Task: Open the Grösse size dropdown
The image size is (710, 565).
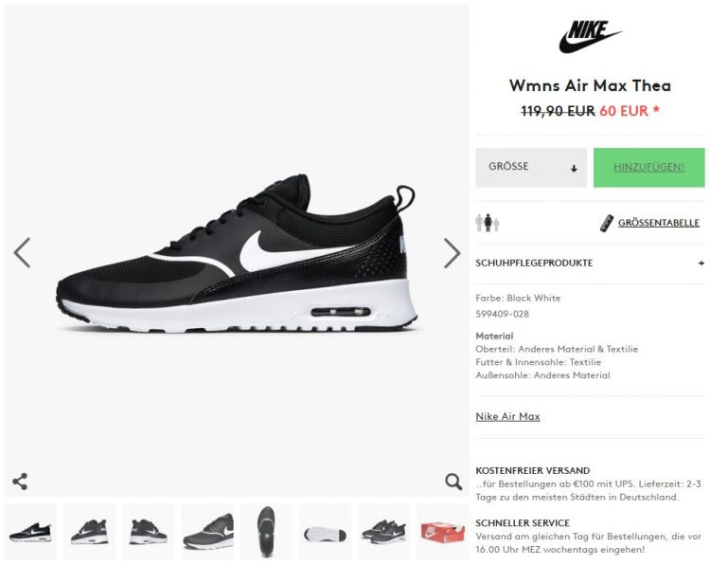Action: point(531,168)
